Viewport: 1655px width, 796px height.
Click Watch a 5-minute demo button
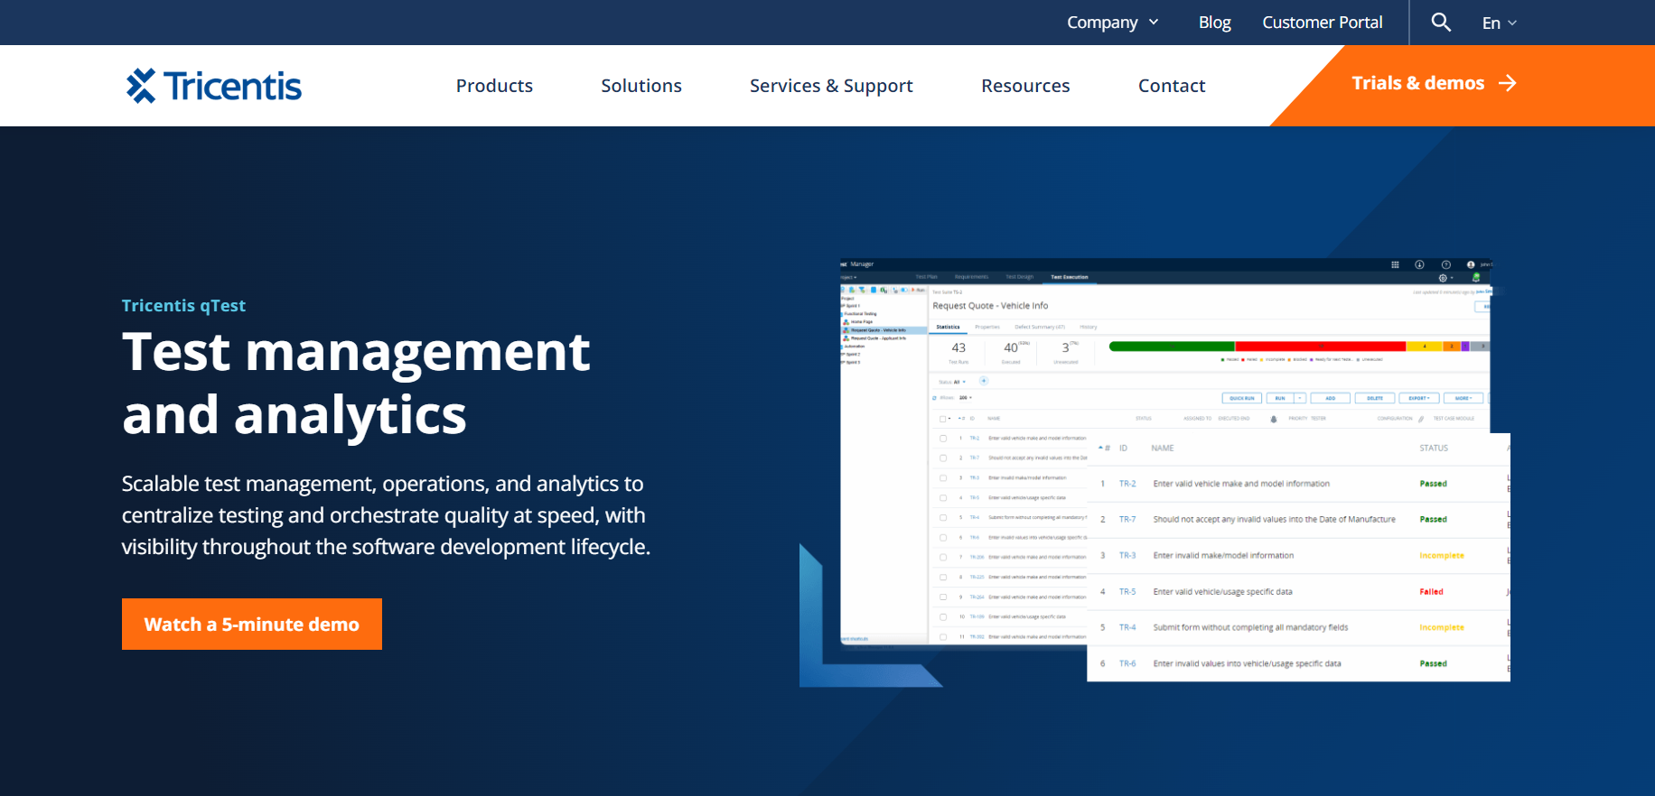tap(252, 624)
